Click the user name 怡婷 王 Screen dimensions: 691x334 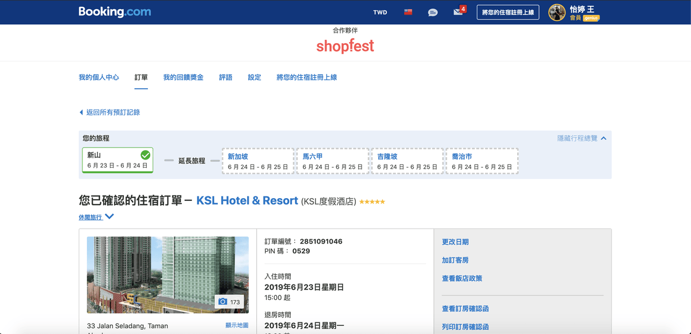(582, 9)
